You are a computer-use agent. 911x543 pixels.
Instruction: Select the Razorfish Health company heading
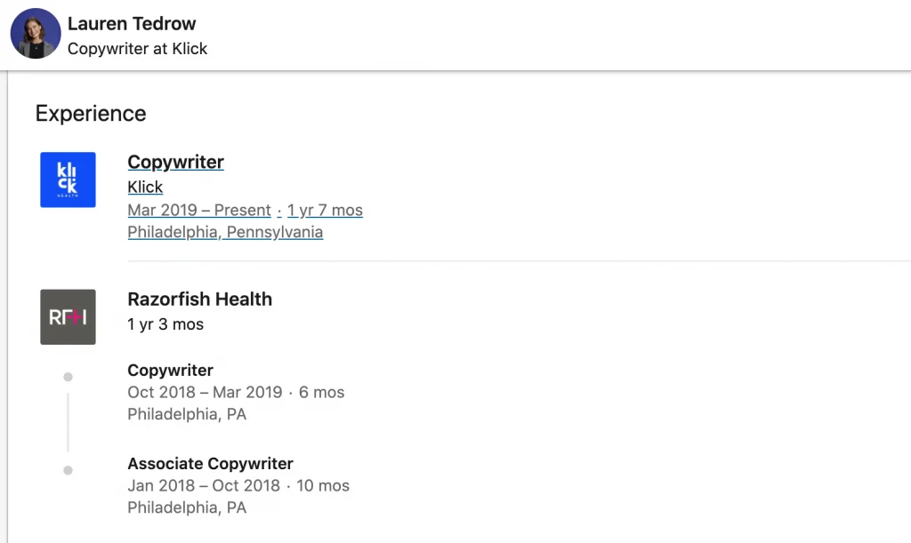(x=199, y=299)
